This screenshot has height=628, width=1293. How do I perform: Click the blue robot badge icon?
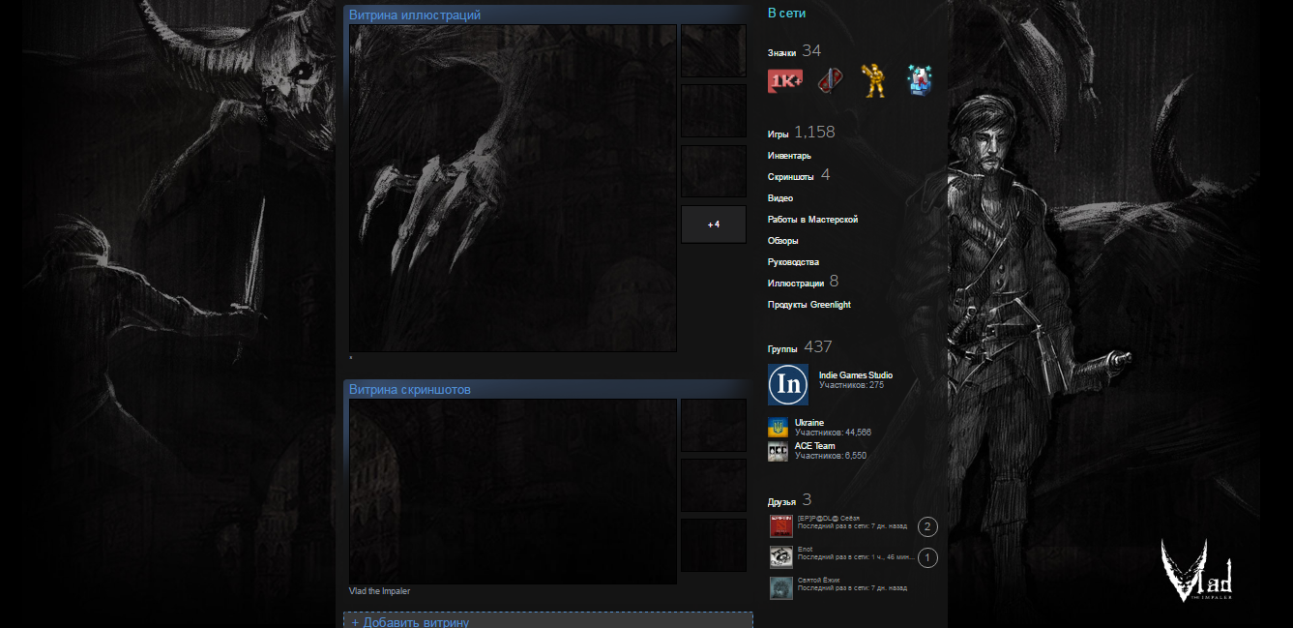coord(919,81)
